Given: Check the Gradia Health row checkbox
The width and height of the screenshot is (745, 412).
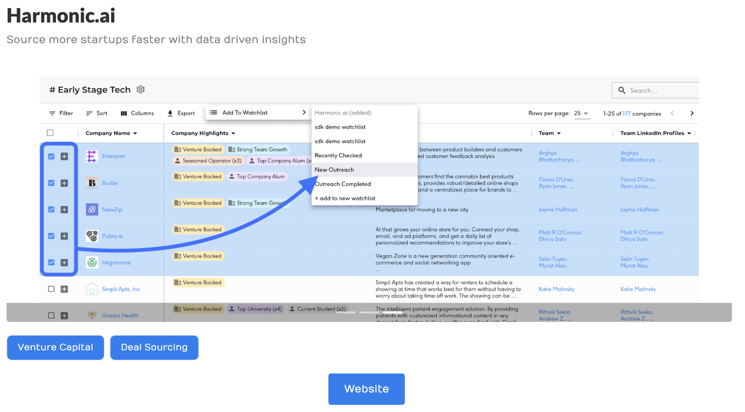Looking at the screenshot, I should pos(51,315).
